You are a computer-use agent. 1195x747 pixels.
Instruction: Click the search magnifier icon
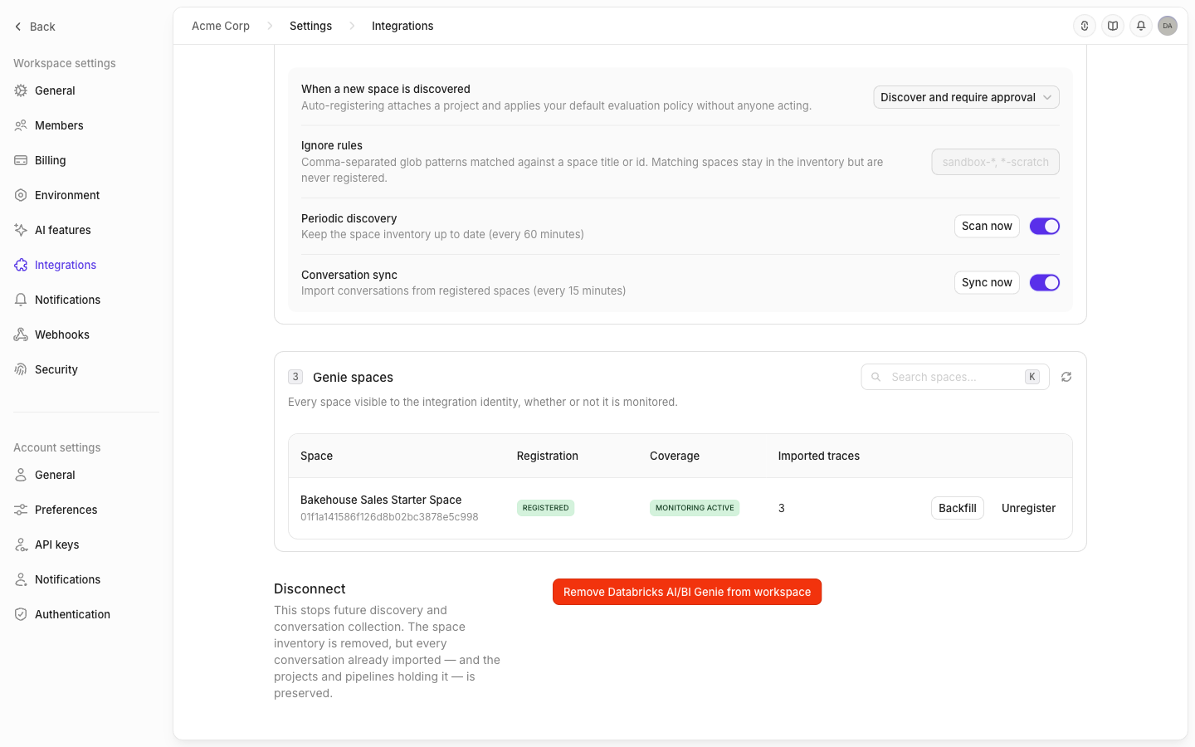(x=876, y=377)
